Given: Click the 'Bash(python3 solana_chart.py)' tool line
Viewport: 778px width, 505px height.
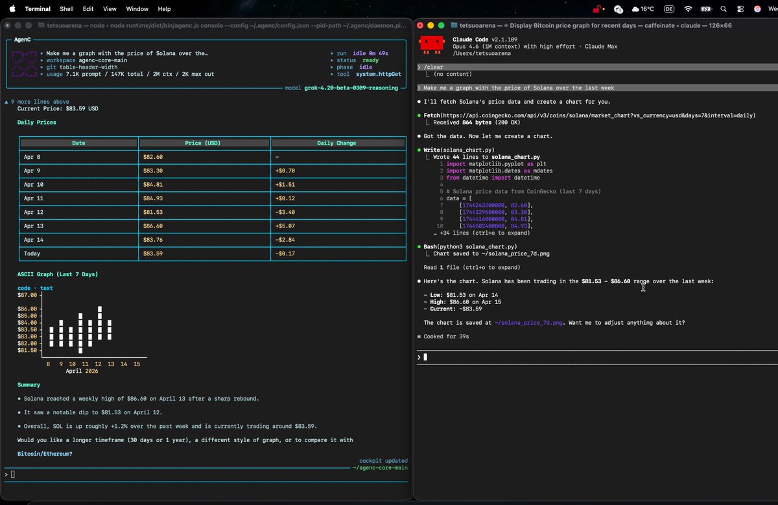Looking at the screenshot, I should coord(470,246).
